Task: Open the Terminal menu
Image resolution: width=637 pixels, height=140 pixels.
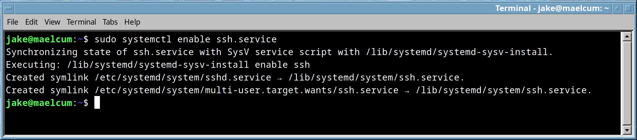Action: coord(81,22)
